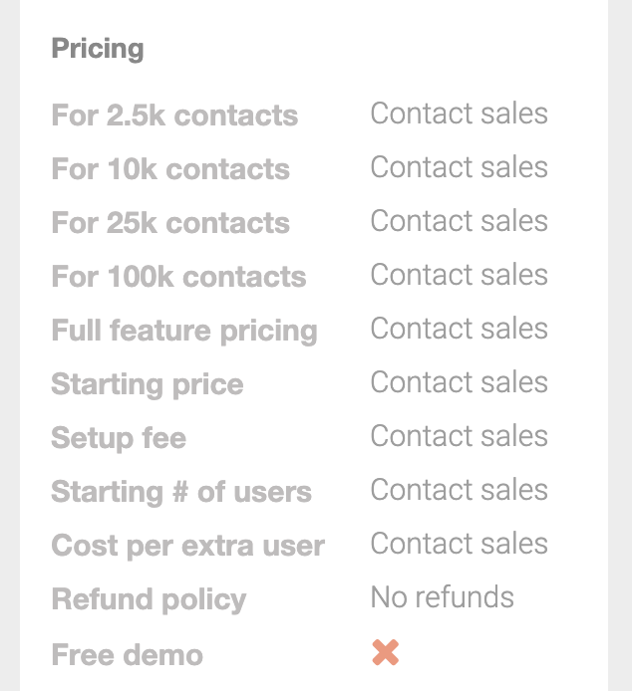Click the 'Free demo' row label
This screenshot has height=691, width=632.
(x=128, y=654)
